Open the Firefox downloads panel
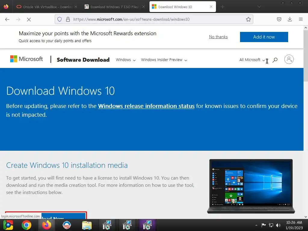308x231 pixels. click(x=290, y=19)
